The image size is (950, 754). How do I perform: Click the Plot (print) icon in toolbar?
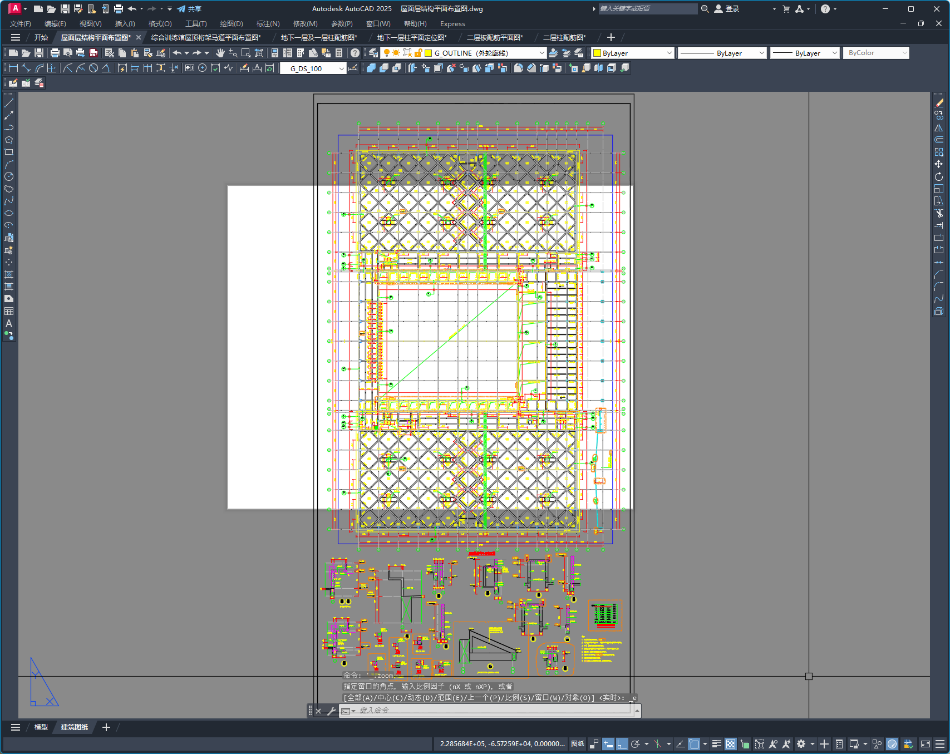tap(55, 53)
